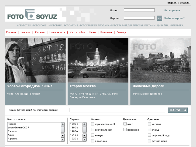Open the Старая Москва night photo
196x147 pixels.
98,60
